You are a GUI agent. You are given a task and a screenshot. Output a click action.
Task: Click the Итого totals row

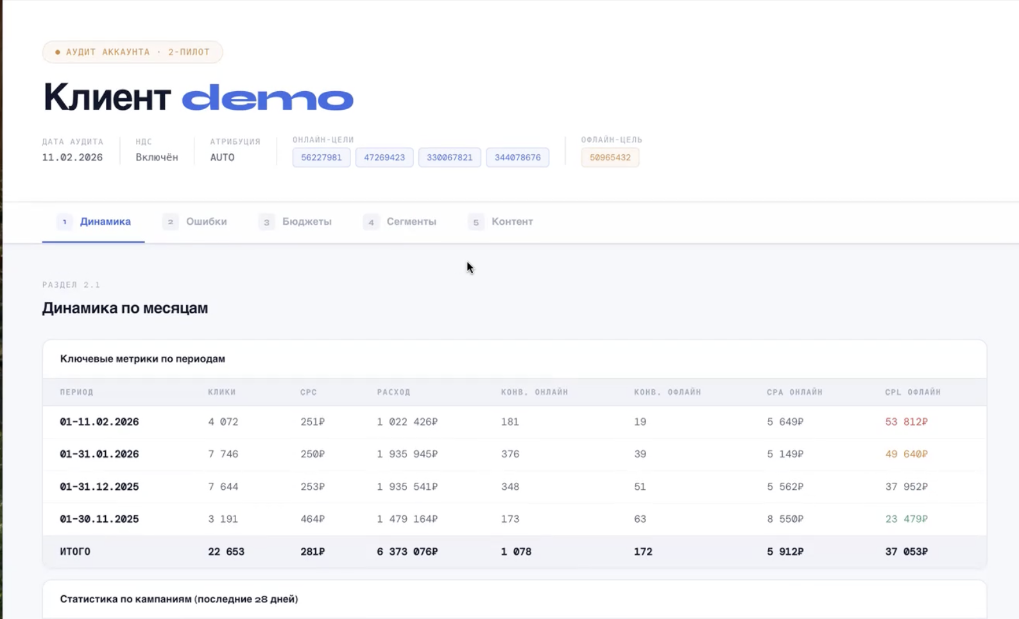(75, 552)
